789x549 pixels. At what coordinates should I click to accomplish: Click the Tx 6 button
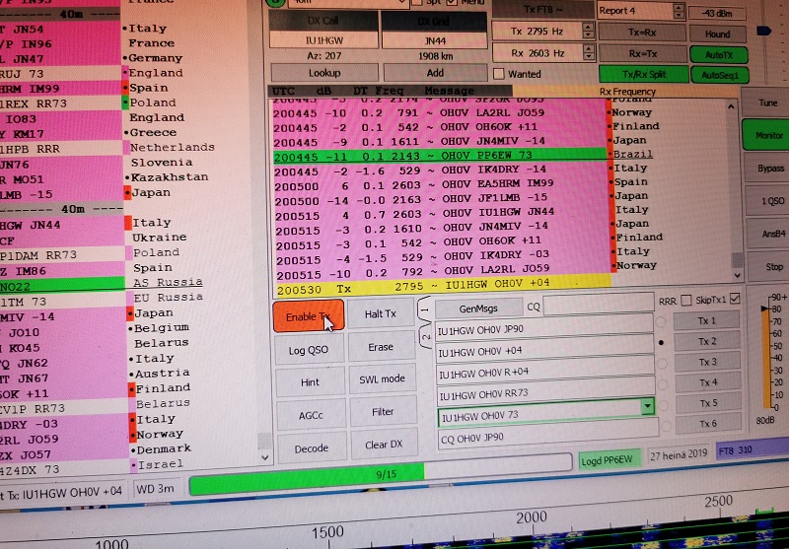click(x=708, y=424)
